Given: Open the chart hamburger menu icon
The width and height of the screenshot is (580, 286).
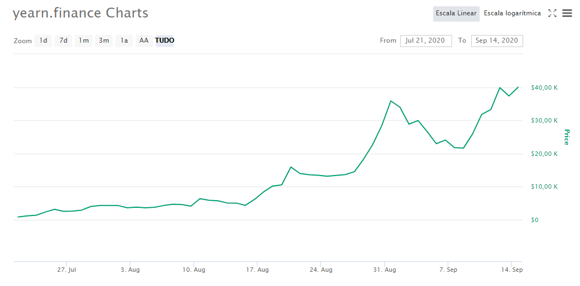Looking at the screenshot, I should click(567, 13).
